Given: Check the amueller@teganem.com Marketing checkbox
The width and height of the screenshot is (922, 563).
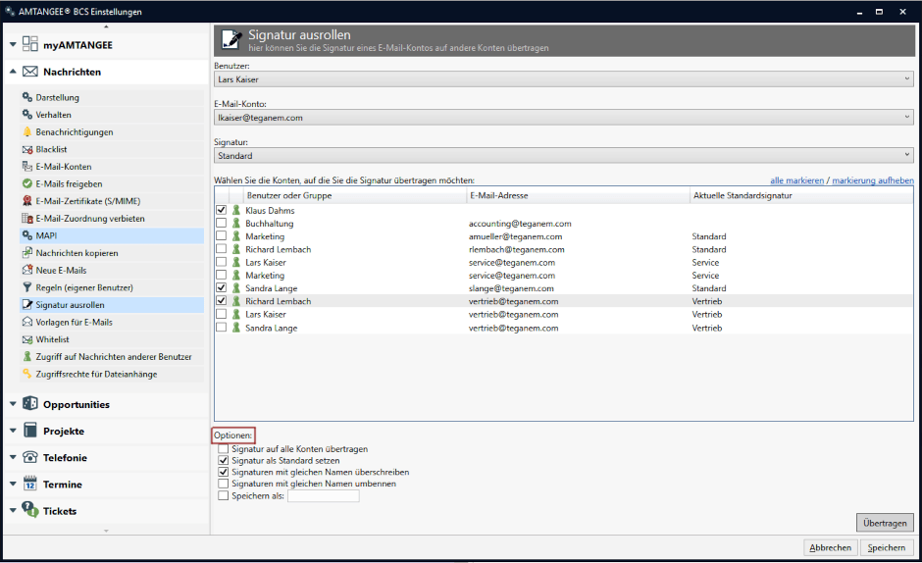Looking at the screenshot, I should (x=221, y=236).
